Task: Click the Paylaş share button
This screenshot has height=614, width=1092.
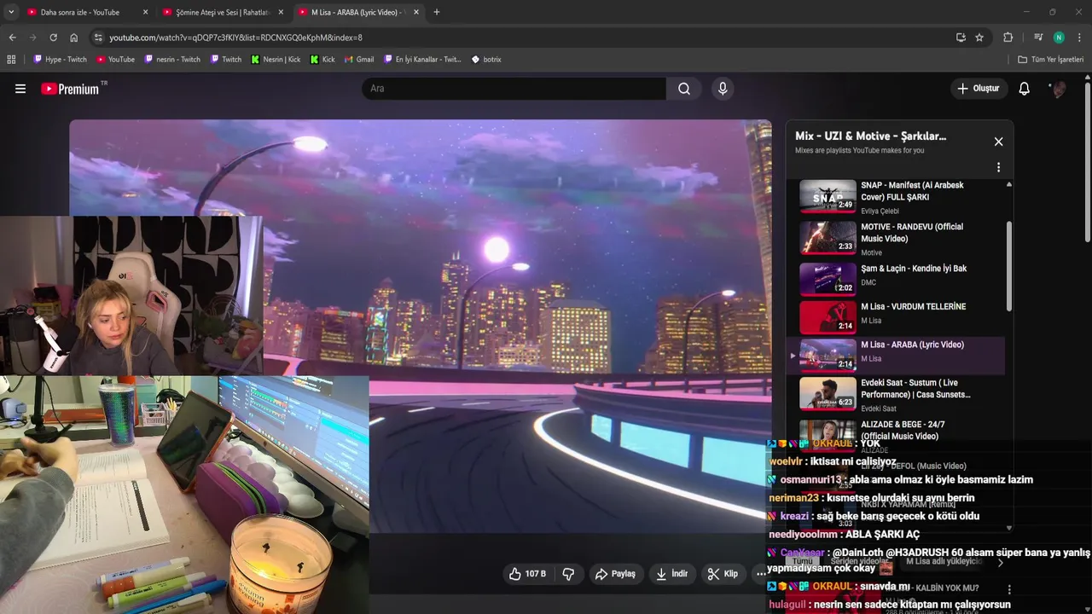Action: tap(615, 574)
